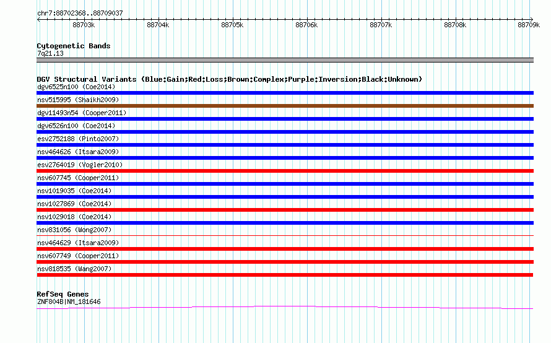Select the red loss bar under esv2764019
The width and height of the screenshot is (551, 343).
(x=285, y=171)
